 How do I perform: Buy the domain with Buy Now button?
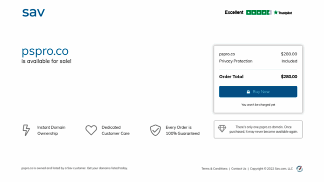coord(258,92)
